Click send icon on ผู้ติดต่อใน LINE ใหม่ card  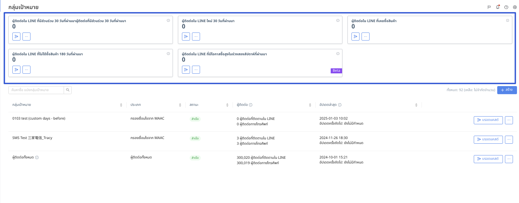coord(186,37)
